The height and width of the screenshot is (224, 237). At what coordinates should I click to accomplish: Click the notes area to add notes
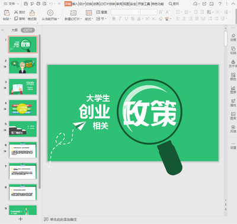pyautogui.click(x=63, y=219)
